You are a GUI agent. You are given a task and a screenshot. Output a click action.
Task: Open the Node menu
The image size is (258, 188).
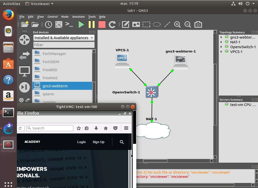pyautogui.click(x=65, y=17)
